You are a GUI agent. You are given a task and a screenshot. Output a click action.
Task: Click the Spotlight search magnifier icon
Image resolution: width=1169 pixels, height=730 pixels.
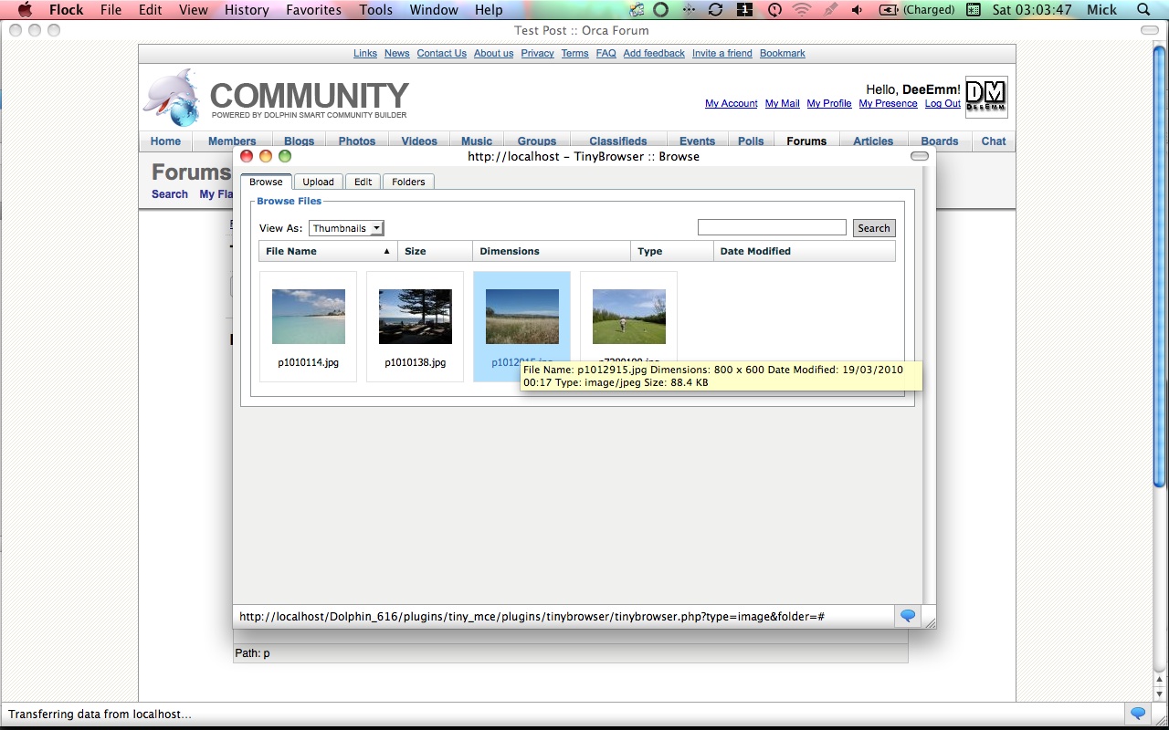[x=1144, y=9]
